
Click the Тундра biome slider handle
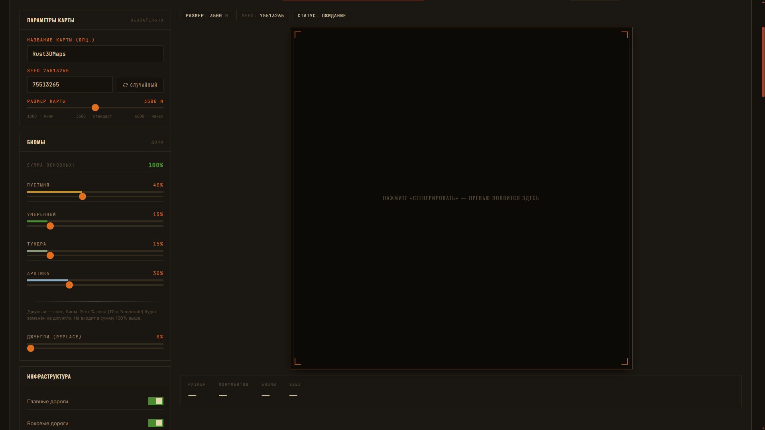(50, 255)
